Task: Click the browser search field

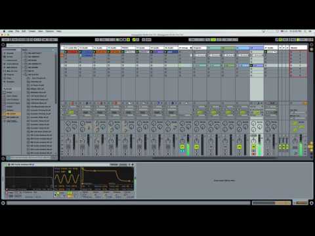Action: tap(32, 45)
